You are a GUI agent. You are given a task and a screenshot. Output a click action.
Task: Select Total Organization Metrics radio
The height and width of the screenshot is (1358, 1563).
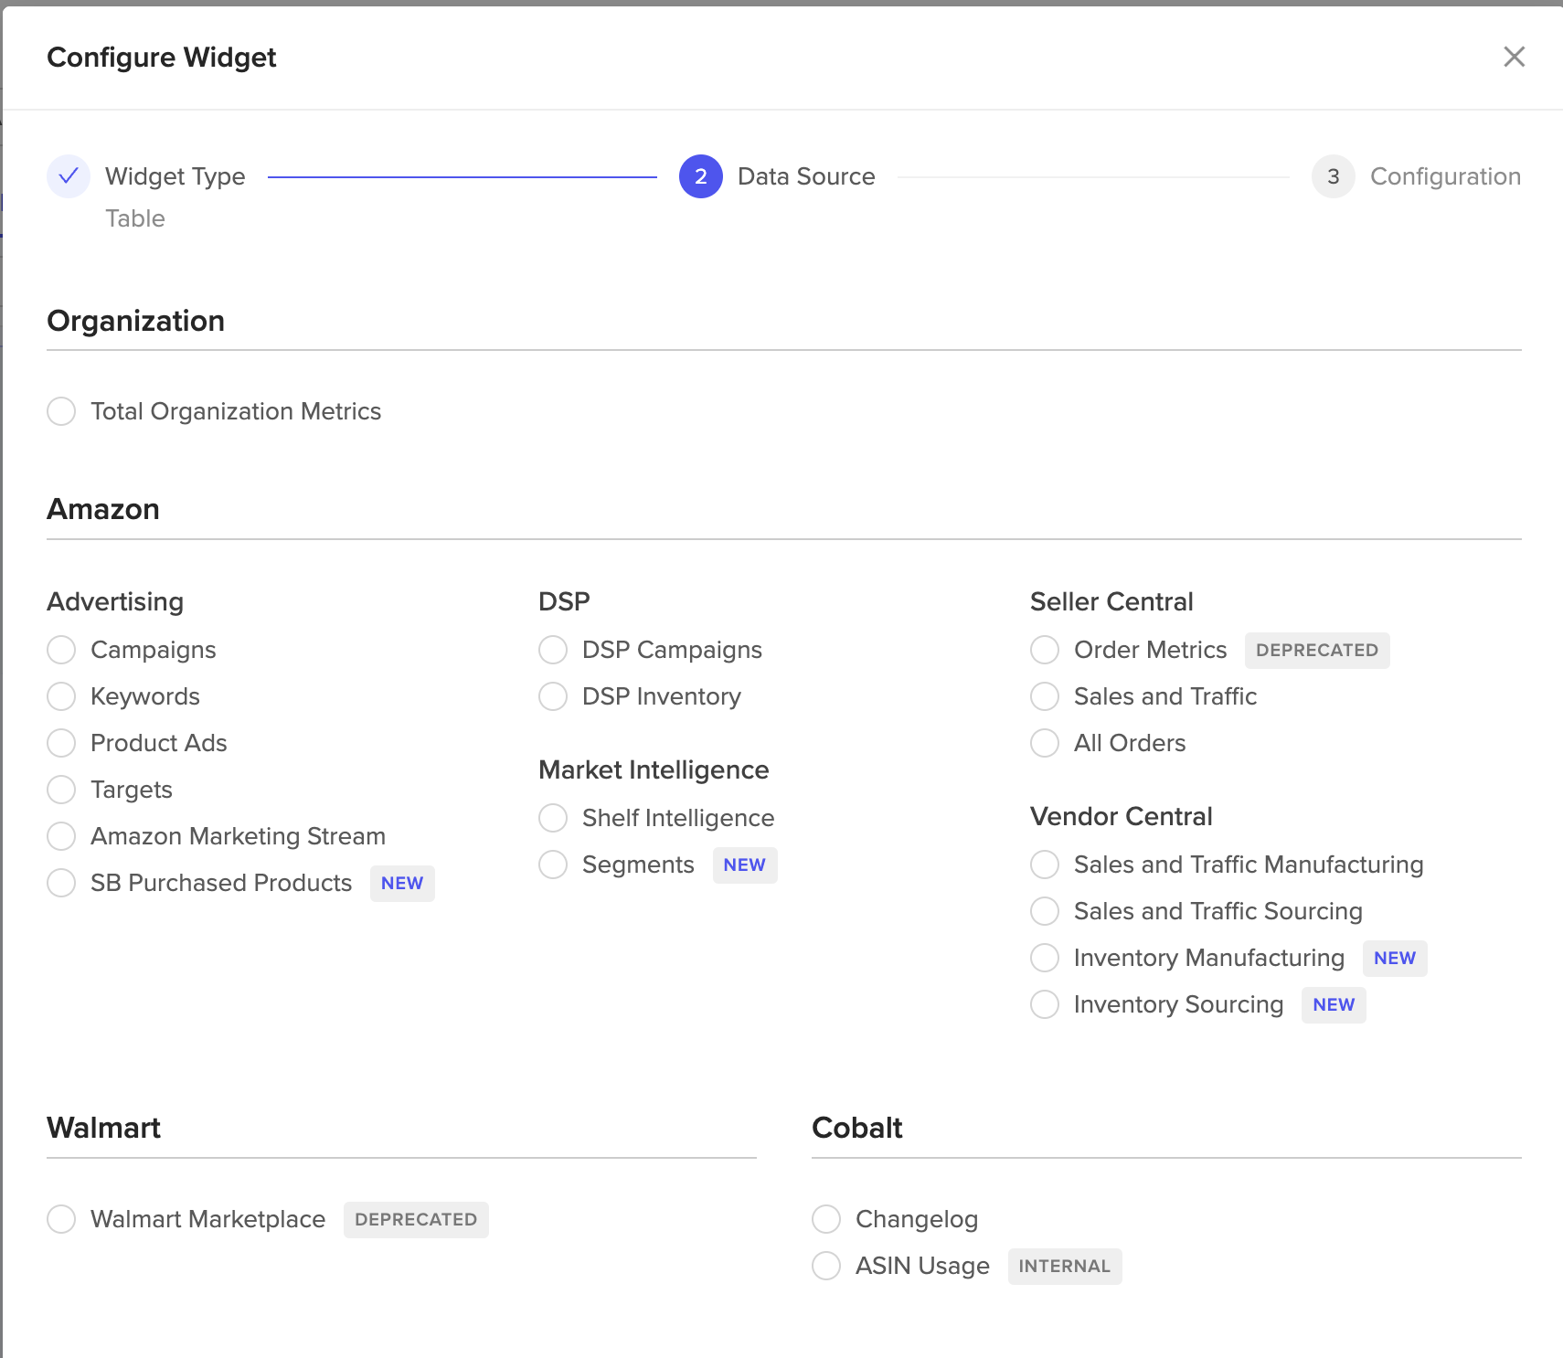pyautogui.click(x=61, y=411)
